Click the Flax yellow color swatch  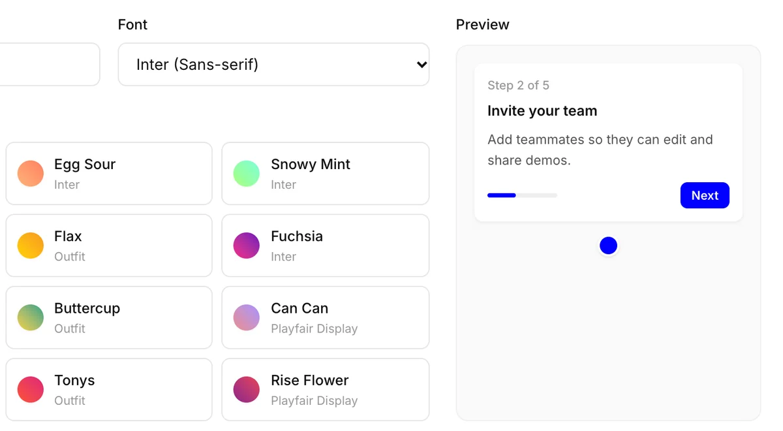[x=31, y=246]
